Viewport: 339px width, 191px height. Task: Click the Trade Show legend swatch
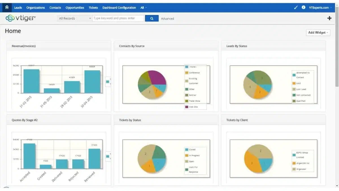(187, 101)
